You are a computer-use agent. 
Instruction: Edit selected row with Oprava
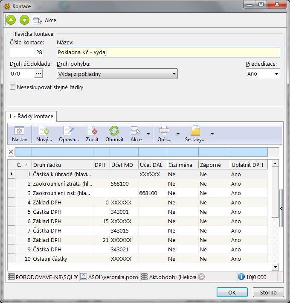(69, 134)
